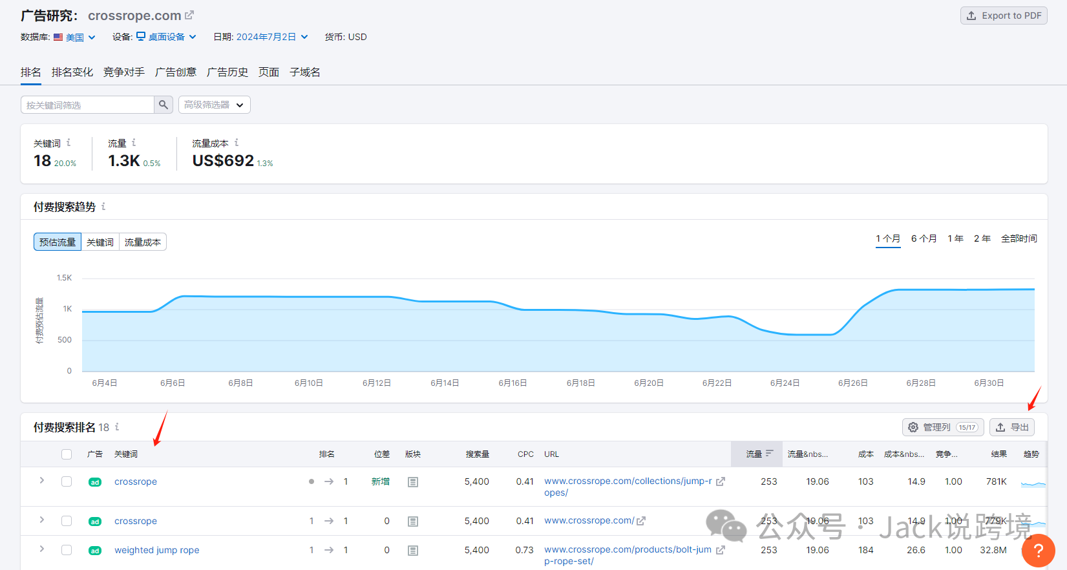Open SERP block icon for jump-ropes crossrope row

tap(413, 482)
